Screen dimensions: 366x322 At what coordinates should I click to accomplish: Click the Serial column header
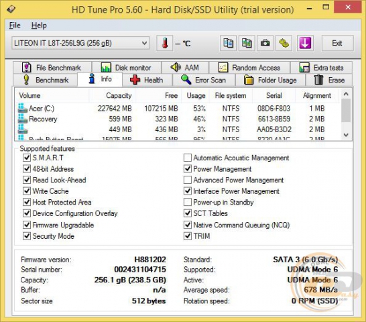(273, 95)
